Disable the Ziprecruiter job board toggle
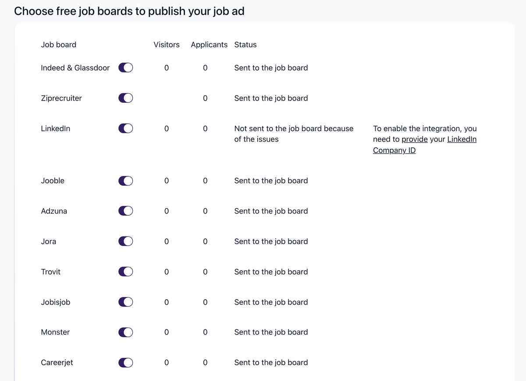The width and height of the screenshot is (526, 381). [x=126, y=98]
